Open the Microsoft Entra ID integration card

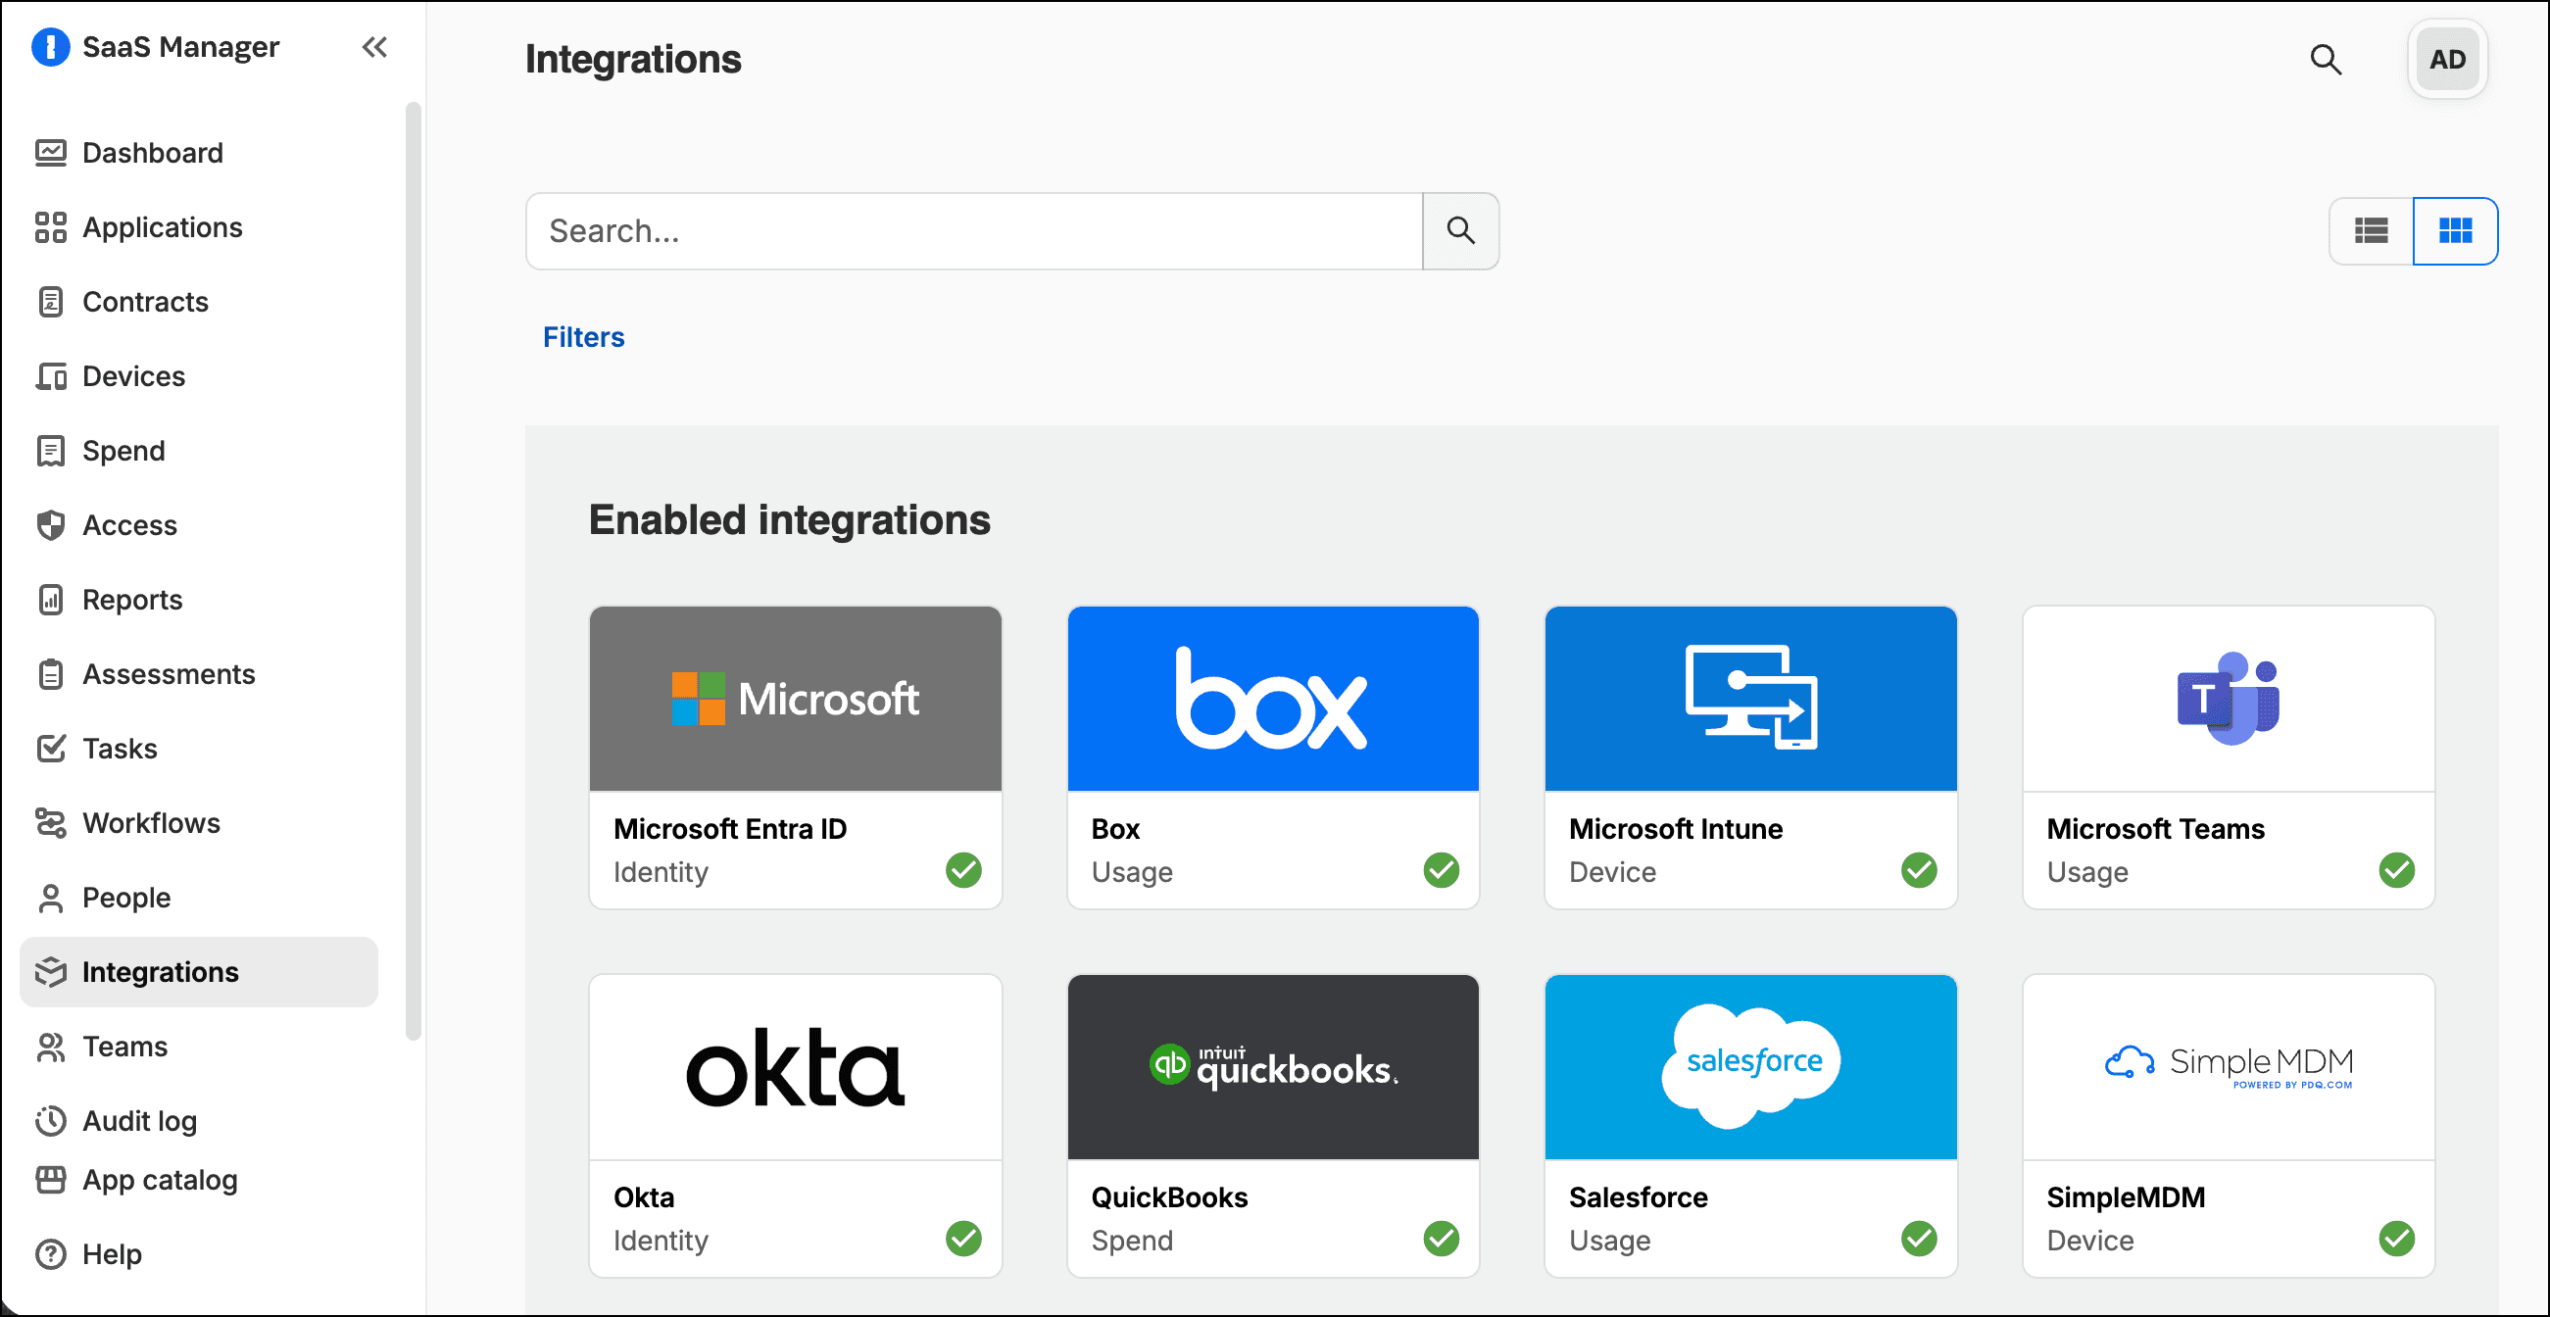[795, 756]
